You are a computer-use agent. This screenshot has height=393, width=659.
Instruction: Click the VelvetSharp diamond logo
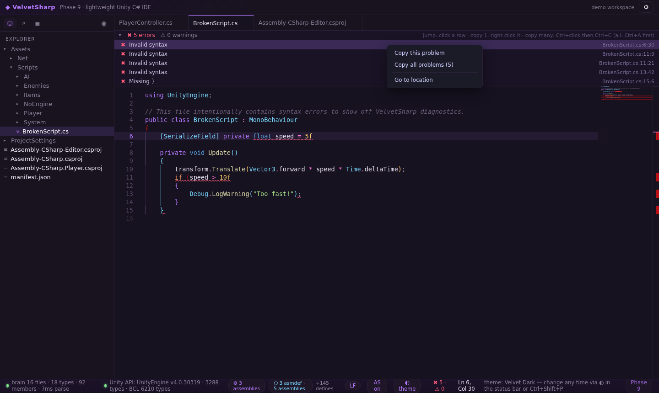coord(8,7)
